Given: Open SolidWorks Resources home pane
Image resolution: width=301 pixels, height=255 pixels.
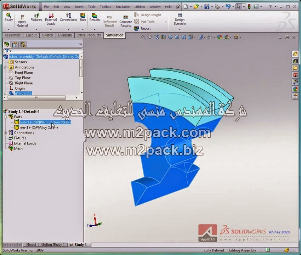Looking at the screenshot, I should tap(295, 54).
